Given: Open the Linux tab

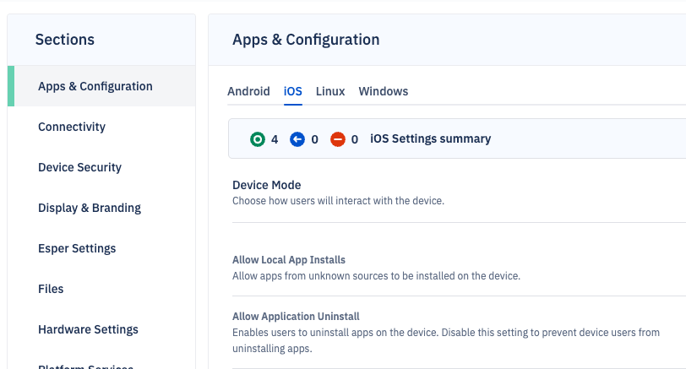Looking at the screenshot, I should click(x=330, y=91).
